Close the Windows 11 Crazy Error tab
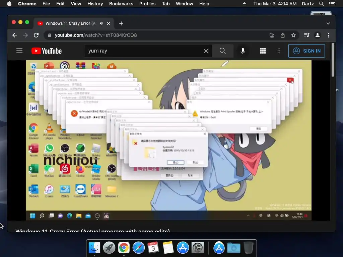 [109, 23]
